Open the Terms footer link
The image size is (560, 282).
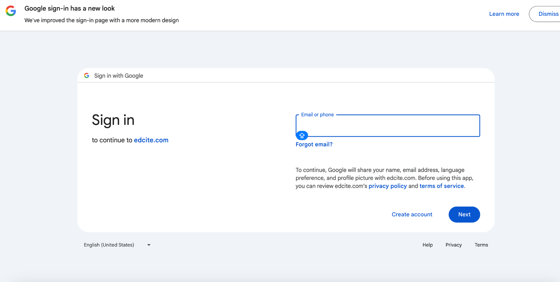[481, 245]
